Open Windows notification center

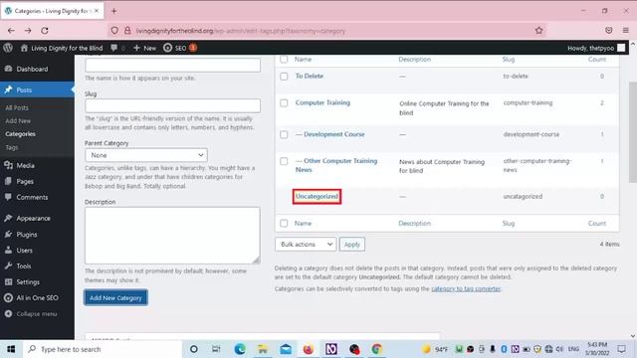pos(621,349)
